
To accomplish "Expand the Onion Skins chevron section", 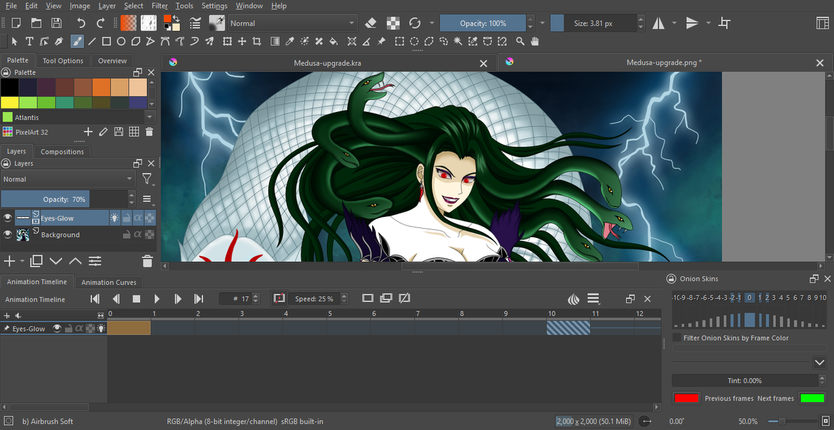I will point(820,362).
